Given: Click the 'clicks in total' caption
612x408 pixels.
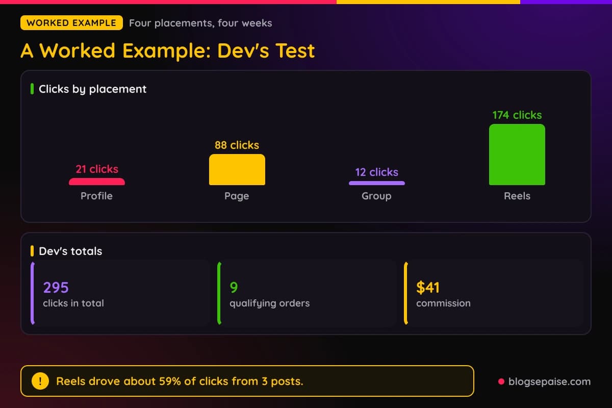Looking at the screenshot, I should pyautogui.click(x=73, y=303).
